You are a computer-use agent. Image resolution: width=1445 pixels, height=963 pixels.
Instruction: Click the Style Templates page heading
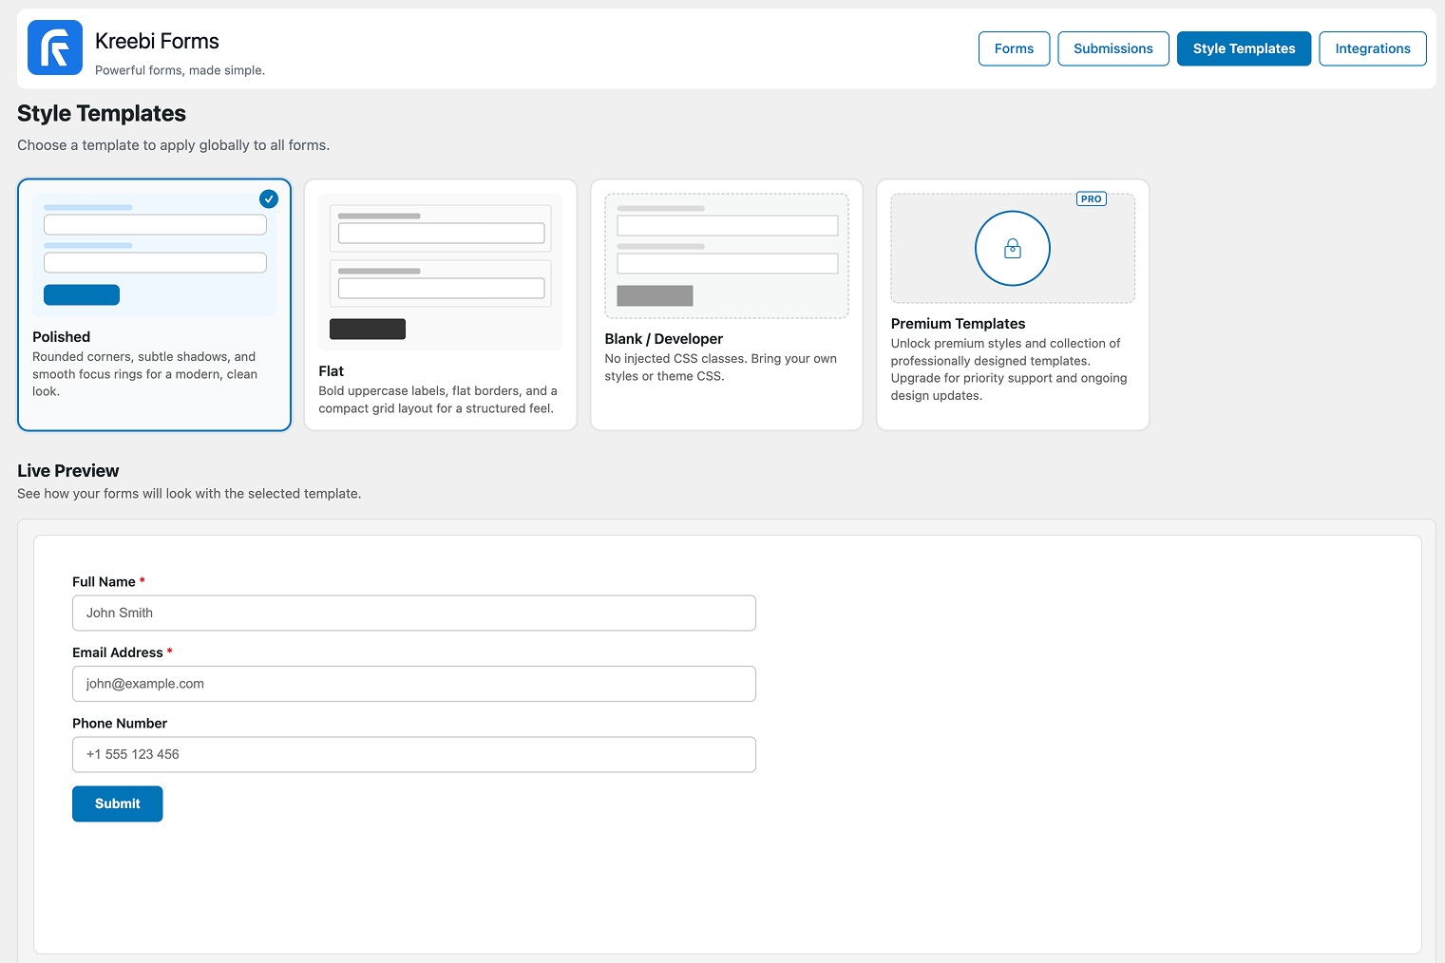pyautogui.click(x=102, y=114)
